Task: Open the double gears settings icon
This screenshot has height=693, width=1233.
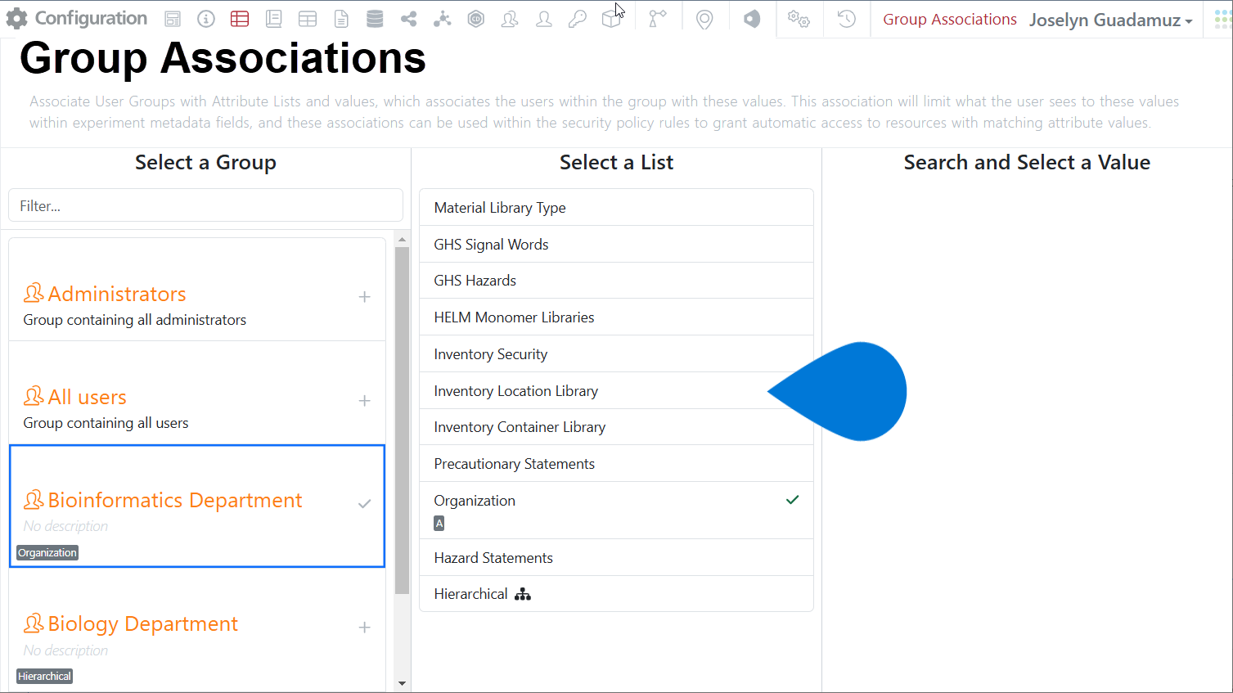Action: [799, 19]
